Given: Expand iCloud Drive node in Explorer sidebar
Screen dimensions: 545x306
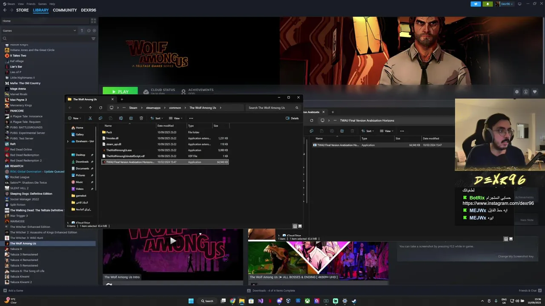Looking at the screenshot, I should pos(68,223).
